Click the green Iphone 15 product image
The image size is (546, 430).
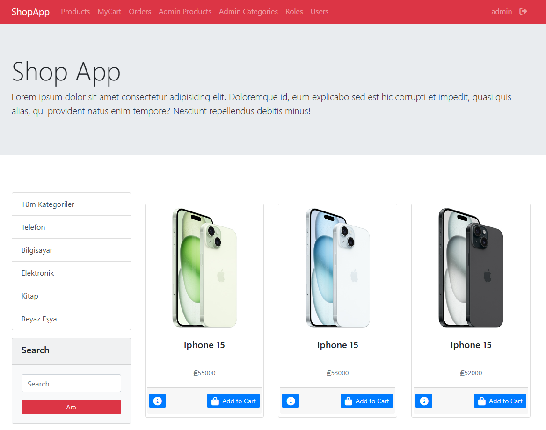point(204,268)
